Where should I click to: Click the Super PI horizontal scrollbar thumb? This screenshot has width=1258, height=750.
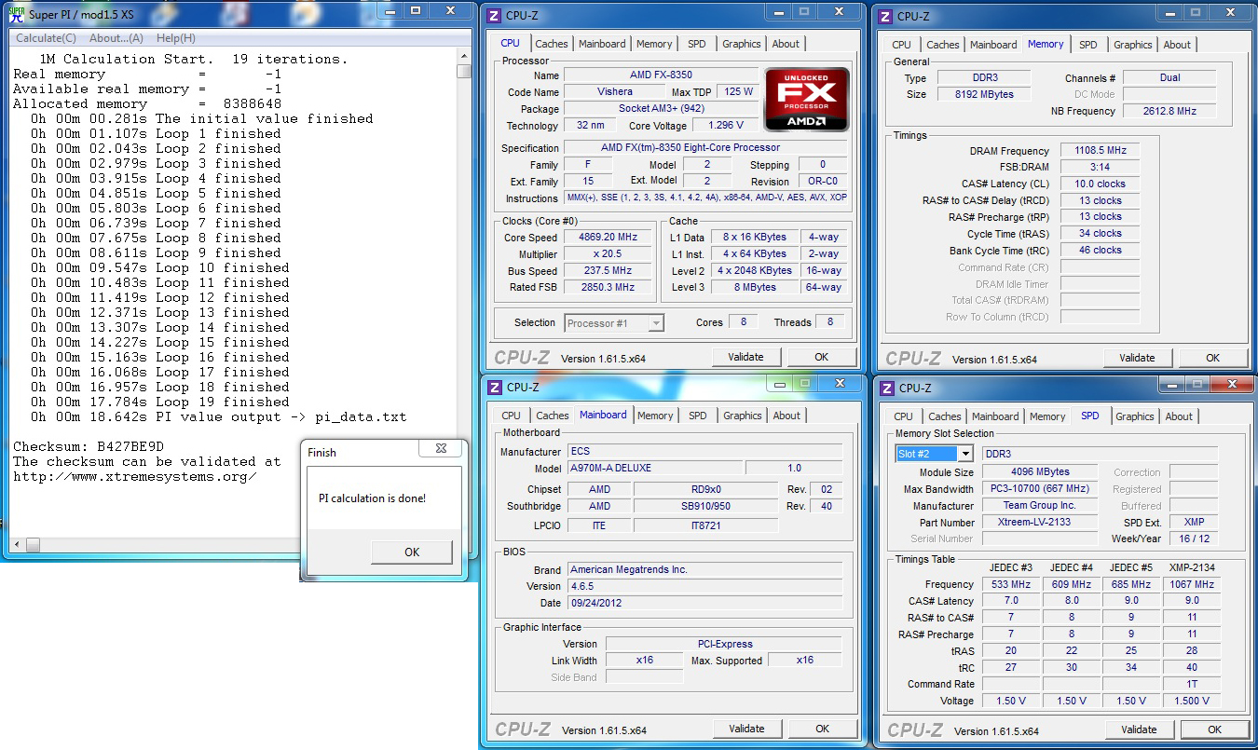click(x=34, y=544)
